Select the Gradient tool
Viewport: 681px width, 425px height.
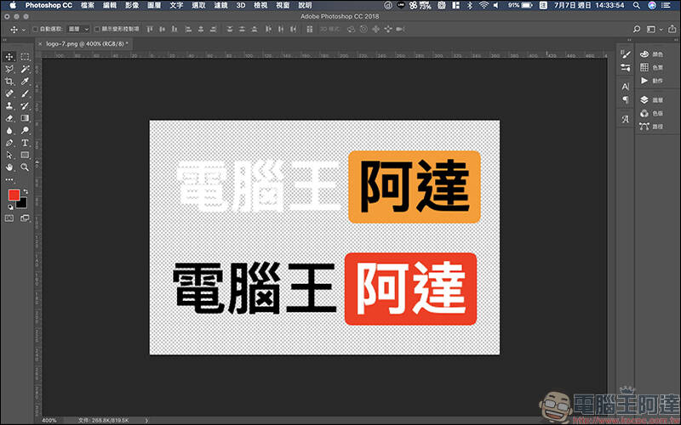click(x=25, y=118)
